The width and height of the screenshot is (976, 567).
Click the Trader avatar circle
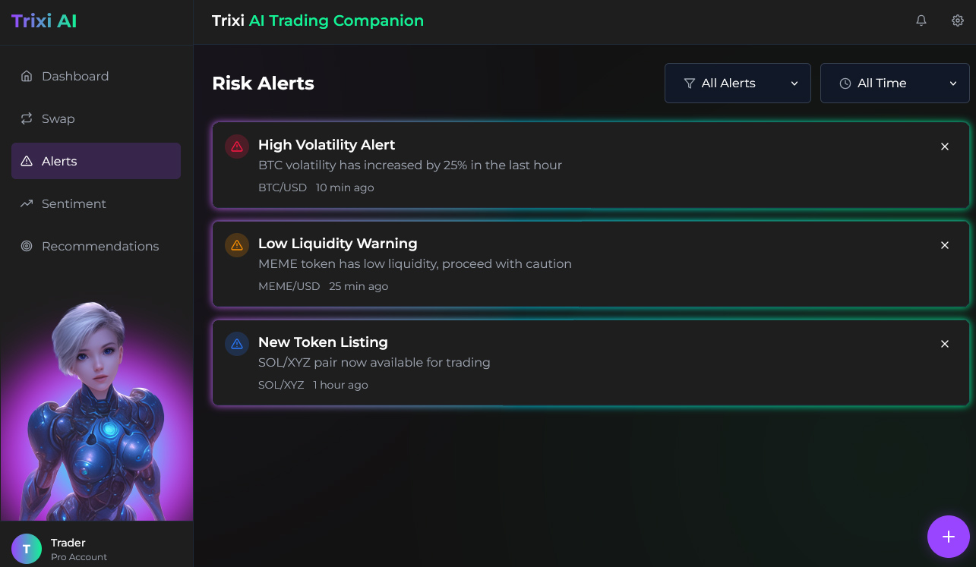[27, 549]
